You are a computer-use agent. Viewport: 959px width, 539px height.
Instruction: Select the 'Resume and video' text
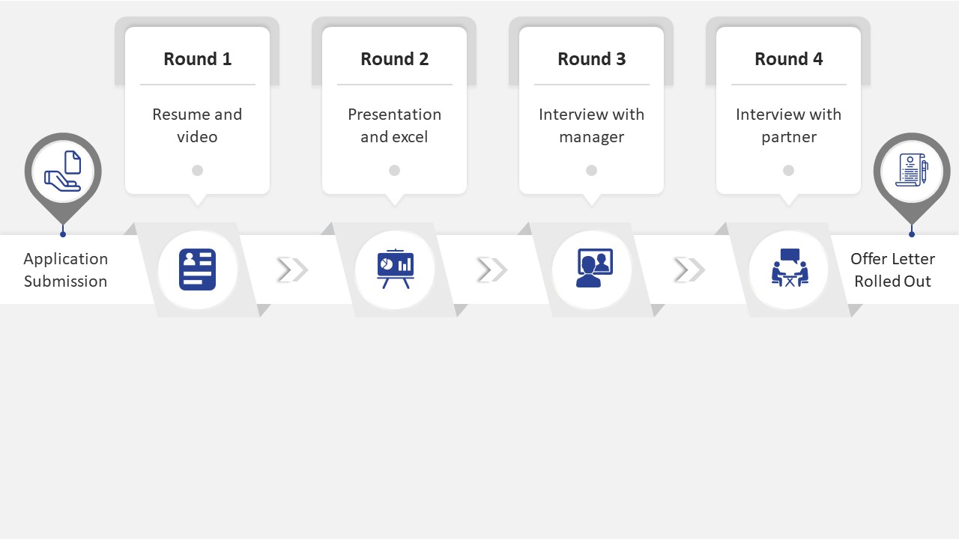[x=198, y=126]
